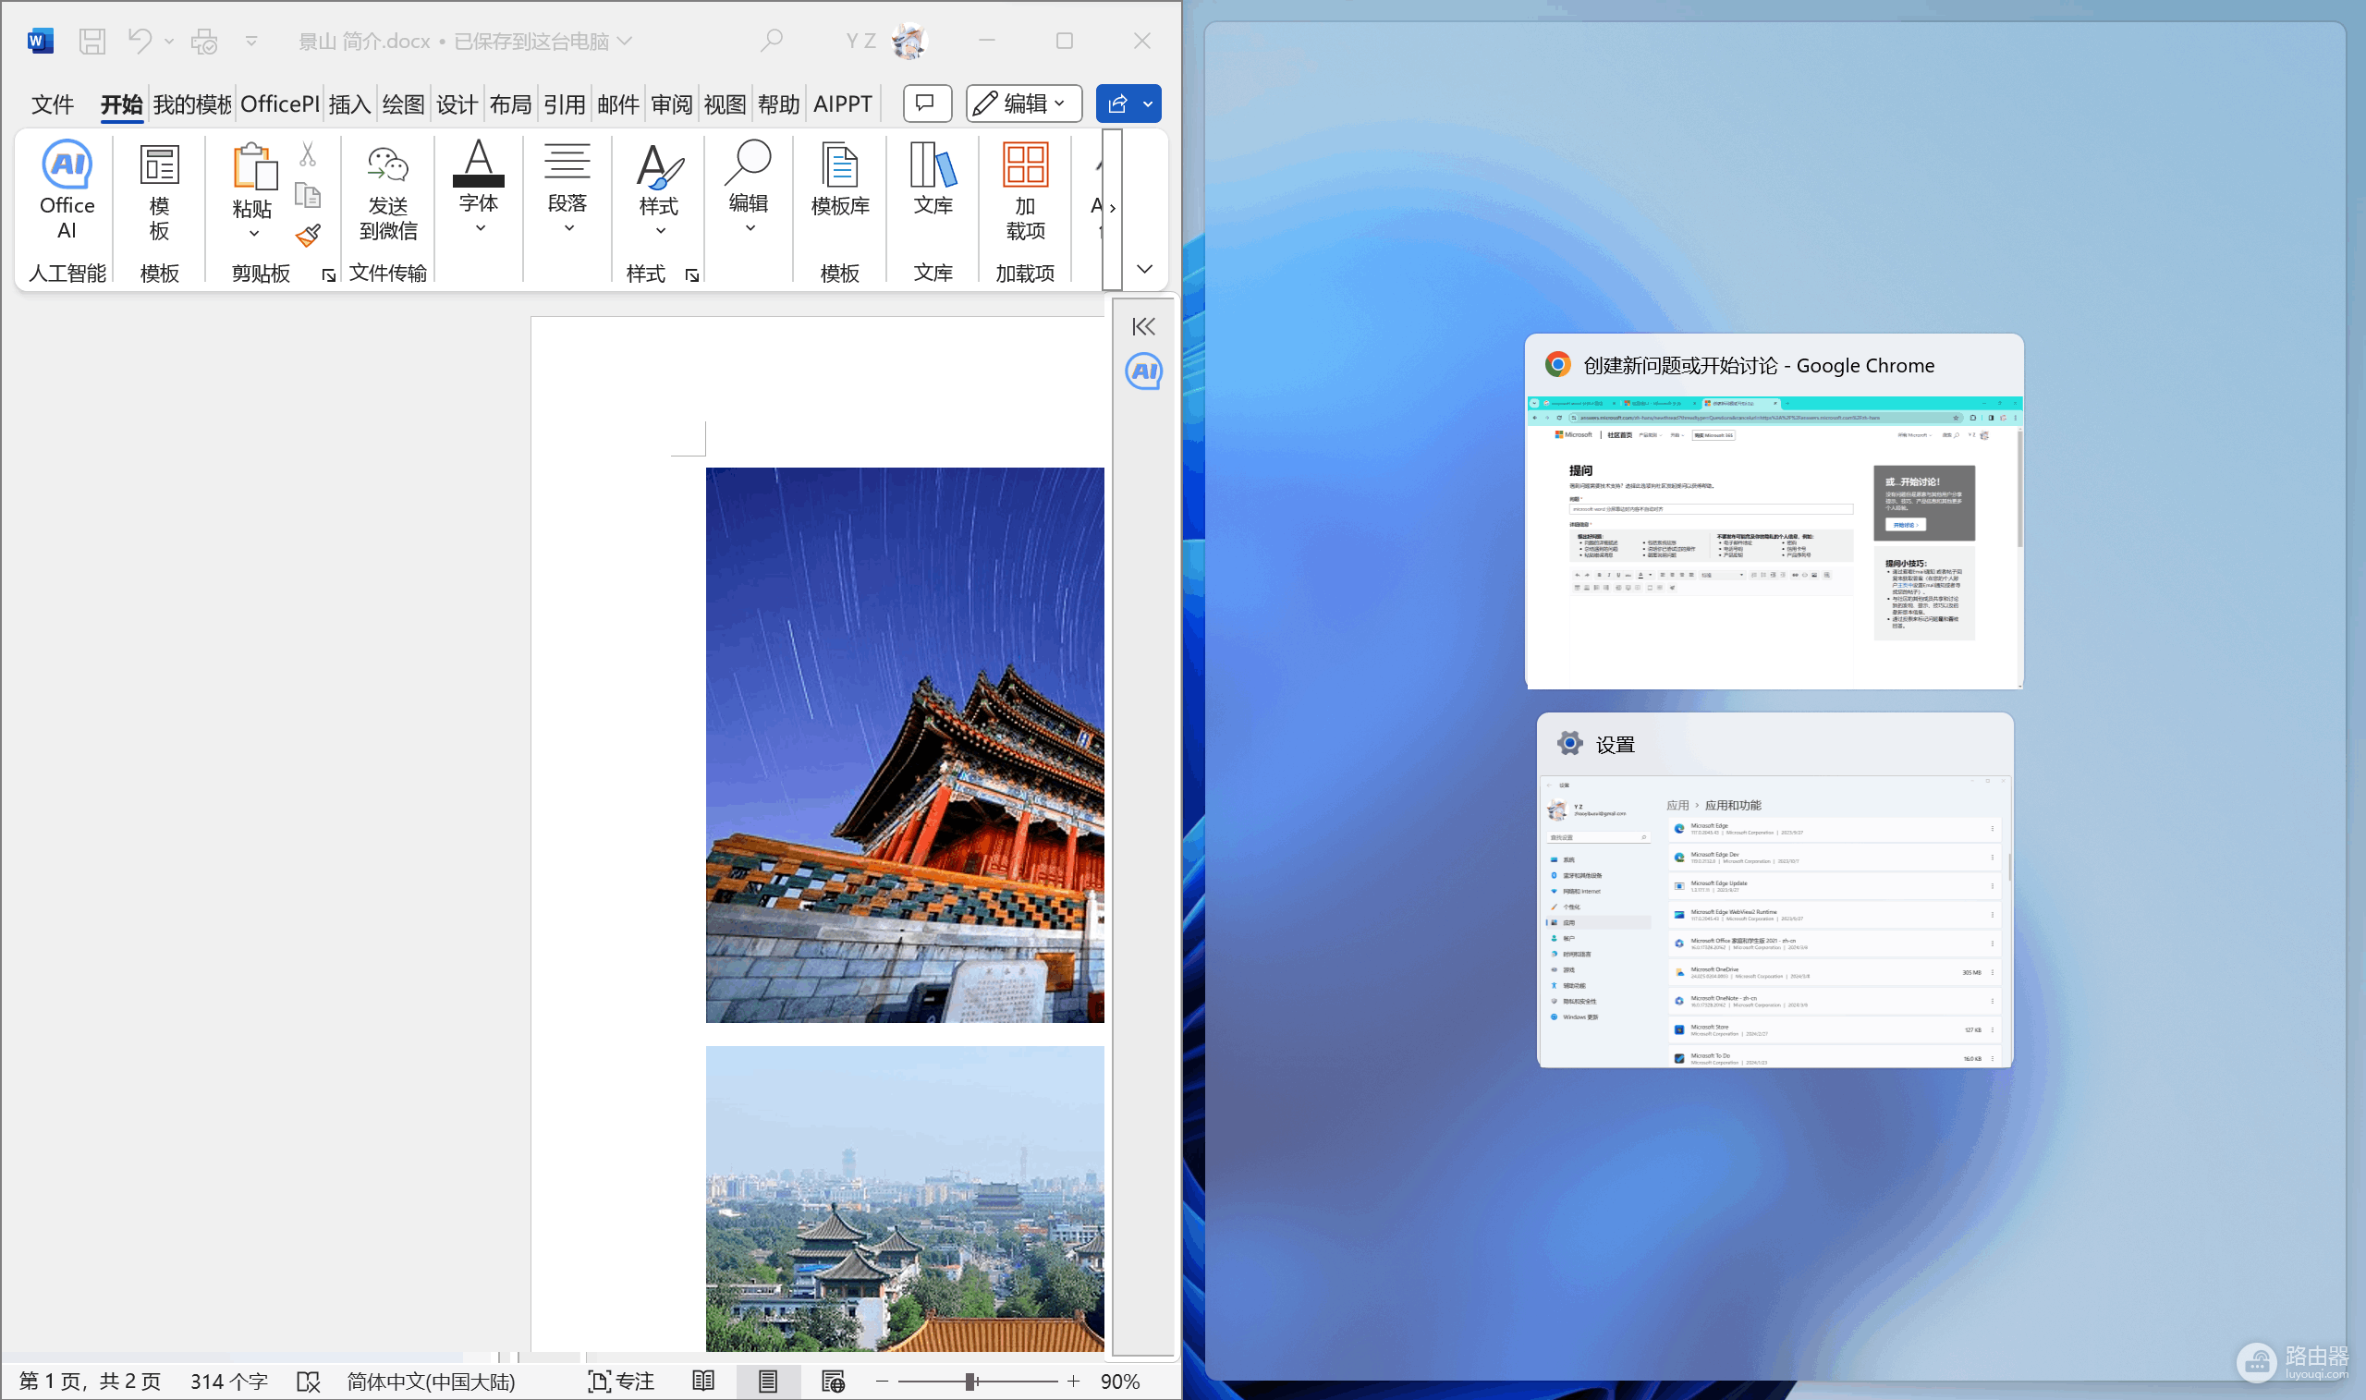Expand the Paste (粘贴) dropdown arrow
This screenshot has height=1400, width=2366.
coord(253,233)
